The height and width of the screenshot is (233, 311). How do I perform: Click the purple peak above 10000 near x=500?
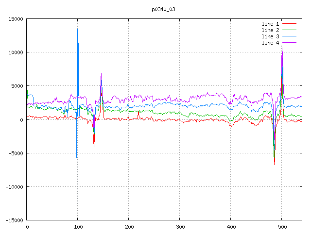pos(282,48)
